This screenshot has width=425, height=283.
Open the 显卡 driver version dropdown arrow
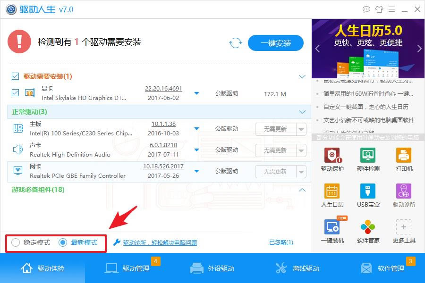[x=197, y=93]
